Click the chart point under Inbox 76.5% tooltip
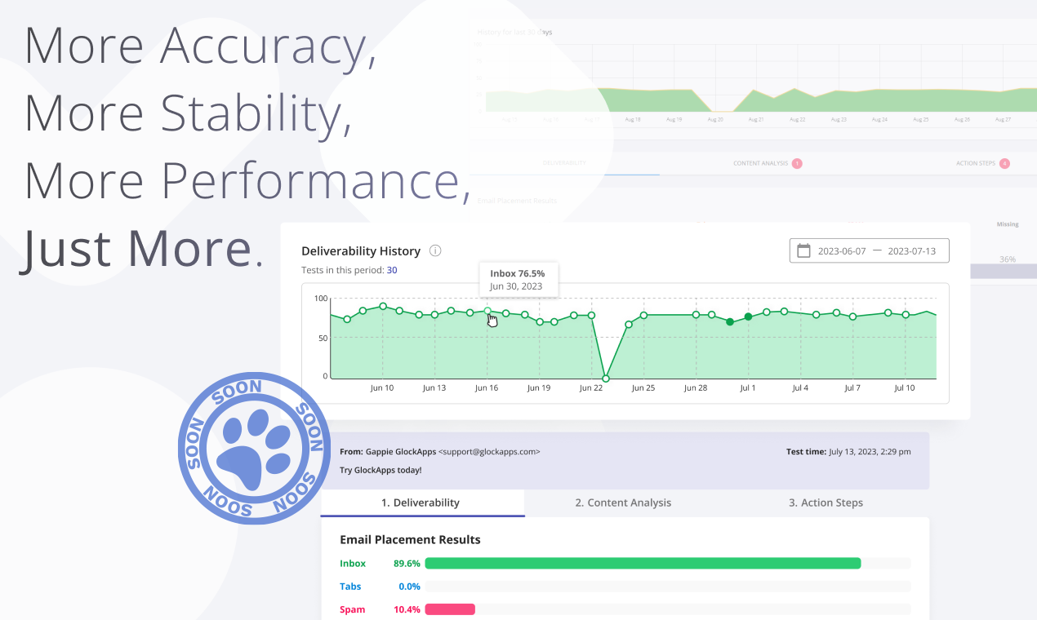 [x=487, y=311]
